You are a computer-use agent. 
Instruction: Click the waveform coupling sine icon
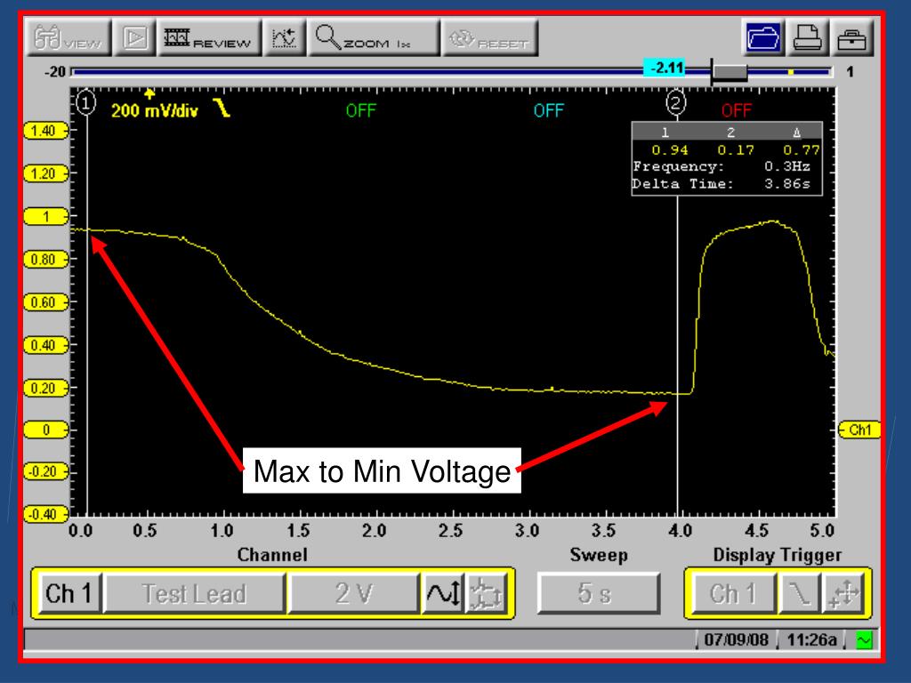tap(443, 593)
